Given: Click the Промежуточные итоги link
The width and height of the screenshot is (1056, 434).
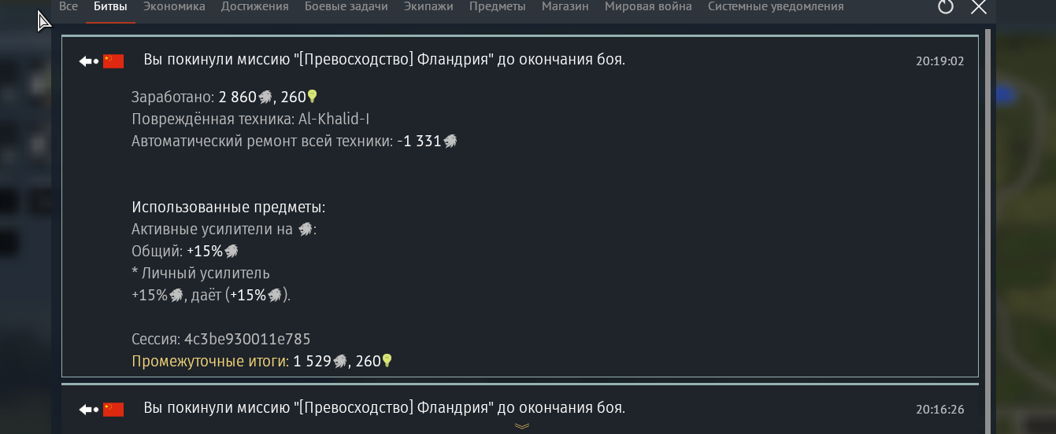Looking at the screenshot, I should tap(210, 362).
